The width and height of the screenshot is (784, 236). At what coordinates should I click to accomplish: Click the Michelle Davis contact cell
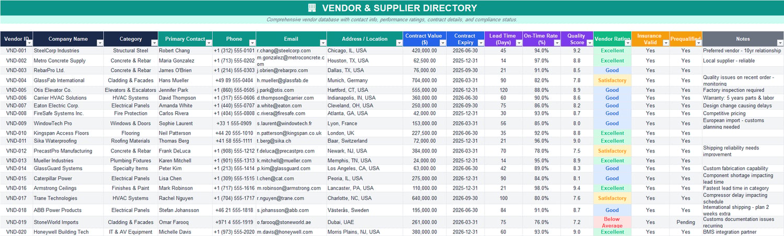pyautogui.click(x=186, y=232)
